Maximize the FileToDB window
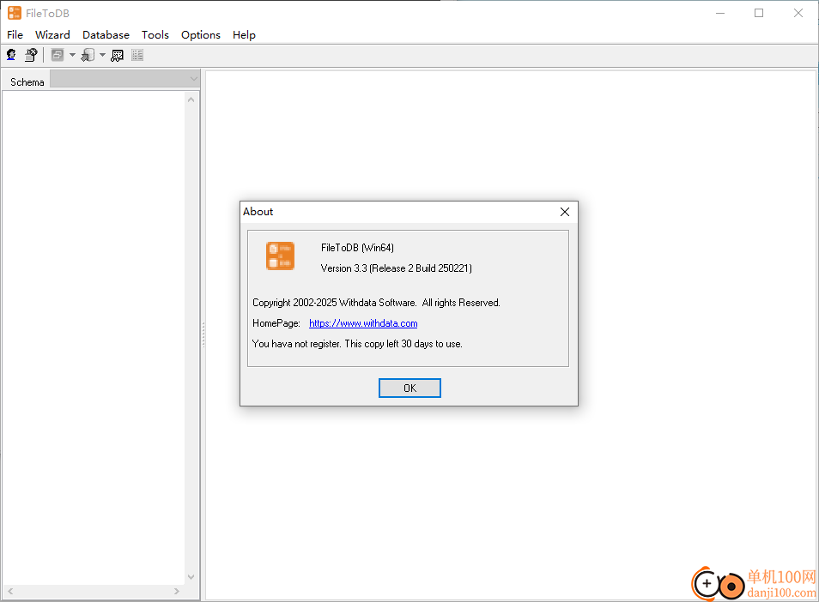819x602 pixels. [x=759, y=13]
